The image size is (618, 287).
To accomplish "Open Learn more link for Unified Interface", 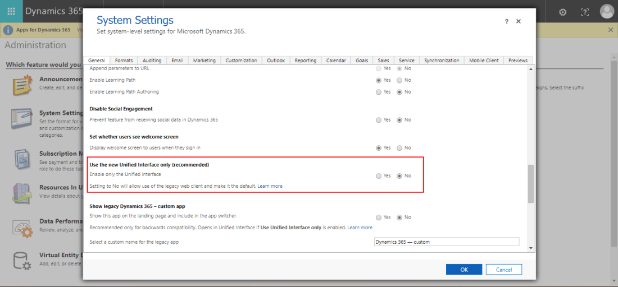I will tap(270, 186).
